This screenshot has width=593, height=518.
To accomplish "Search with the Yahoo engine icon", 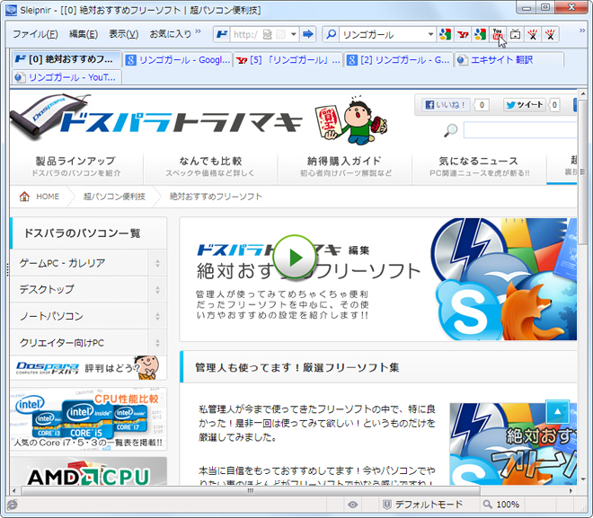I will [463, 35].
